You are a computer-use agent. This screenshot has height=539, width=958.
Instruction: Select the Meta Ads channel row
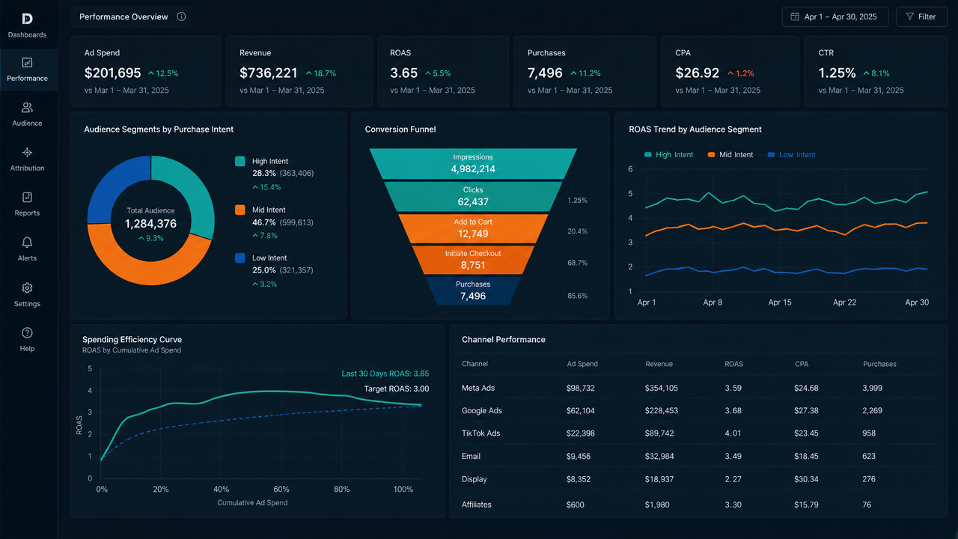coord(698,388)
